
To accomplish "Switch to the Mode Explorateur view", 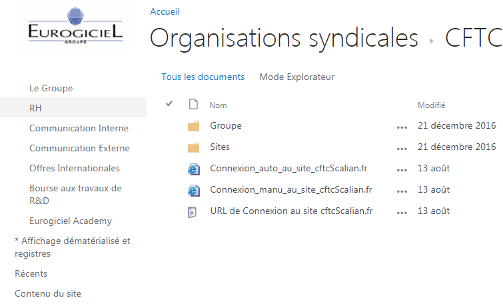I will coord(296,77).
